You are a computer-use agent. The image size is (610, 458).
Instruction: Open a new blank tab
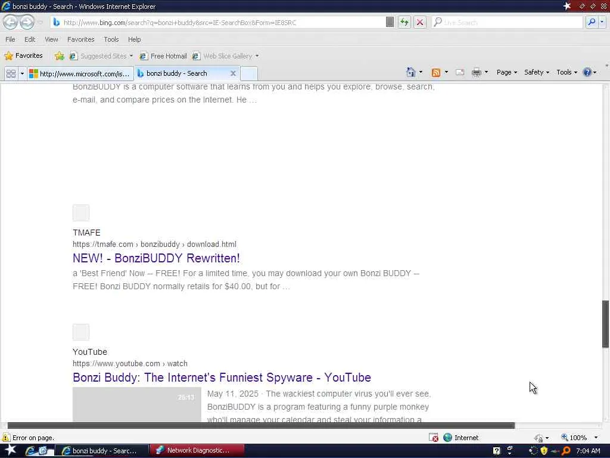click(249, 73)
